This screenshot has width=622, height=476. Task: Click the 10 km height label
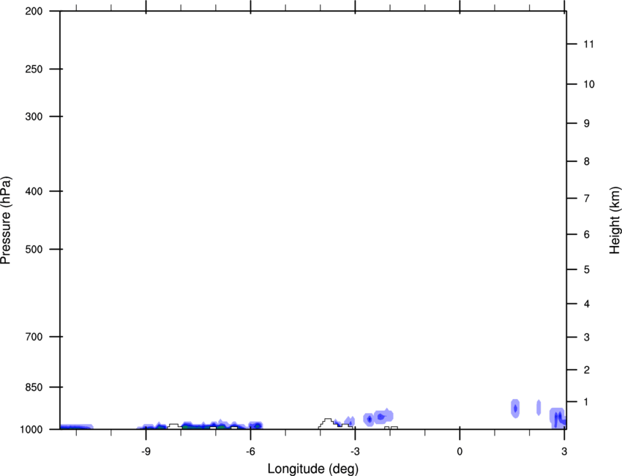point(588,84)
